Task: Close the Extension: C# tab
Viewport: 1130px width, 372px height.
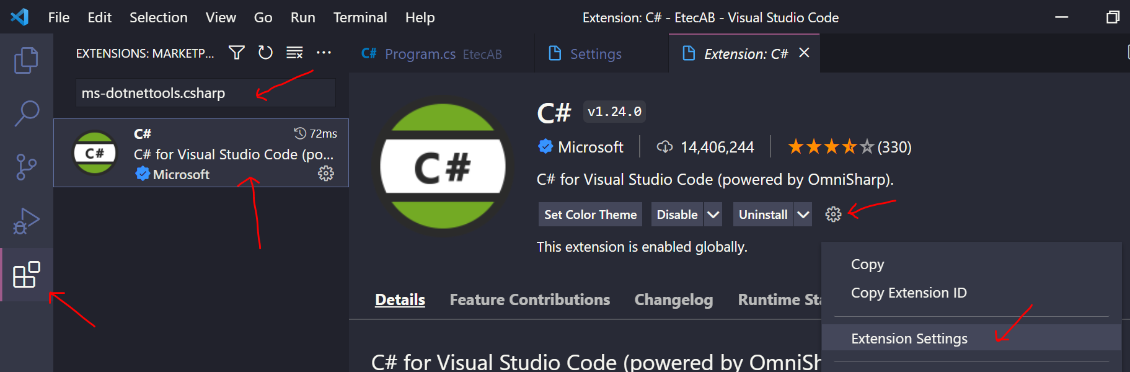Action: 804,53
